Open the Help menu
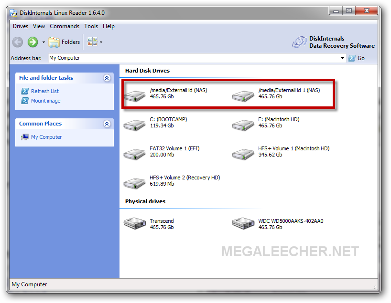The image size is (391, 303). pos(109,26)
